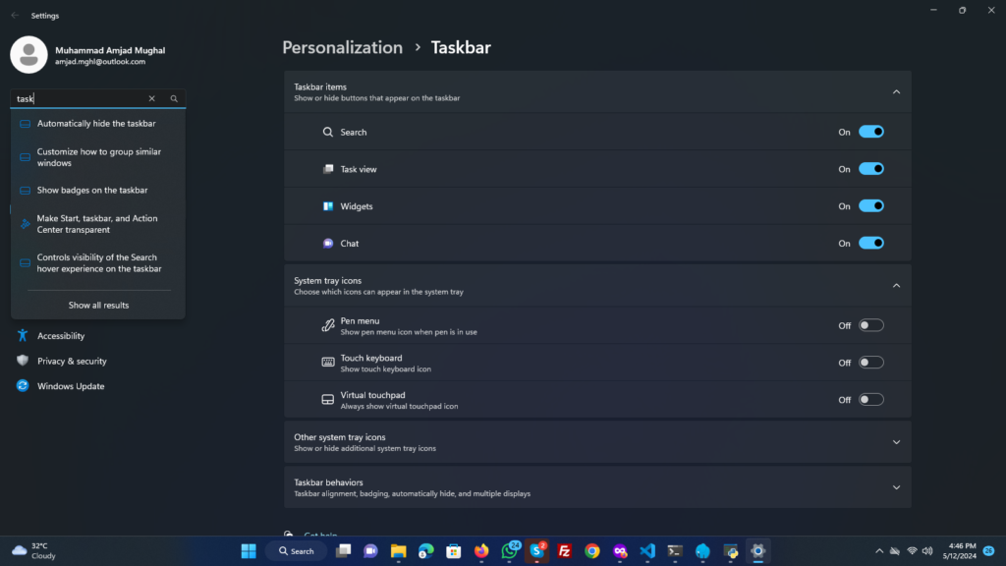Click the Windows Start button
Viewport: 1006px width, 566px height.
coord(249,551)
